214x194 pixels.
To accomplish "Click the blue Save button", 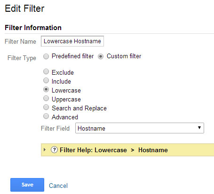I will coord(27,185).
